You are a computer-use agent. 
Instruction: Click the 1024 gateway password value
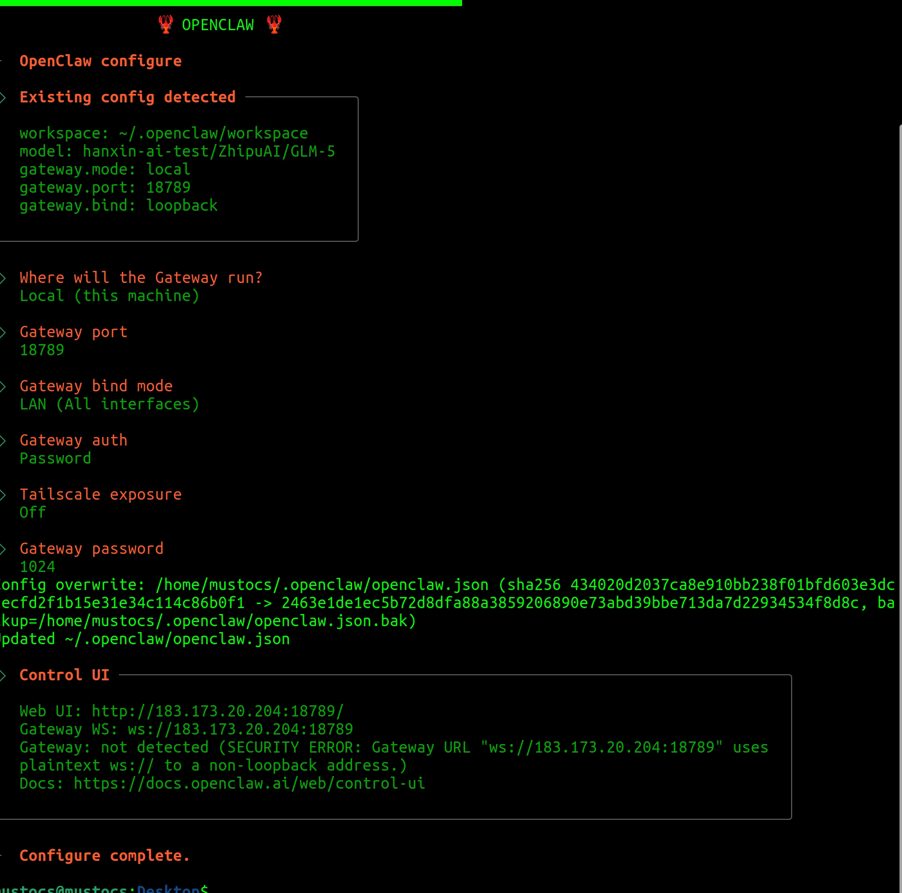coord(37,567)
